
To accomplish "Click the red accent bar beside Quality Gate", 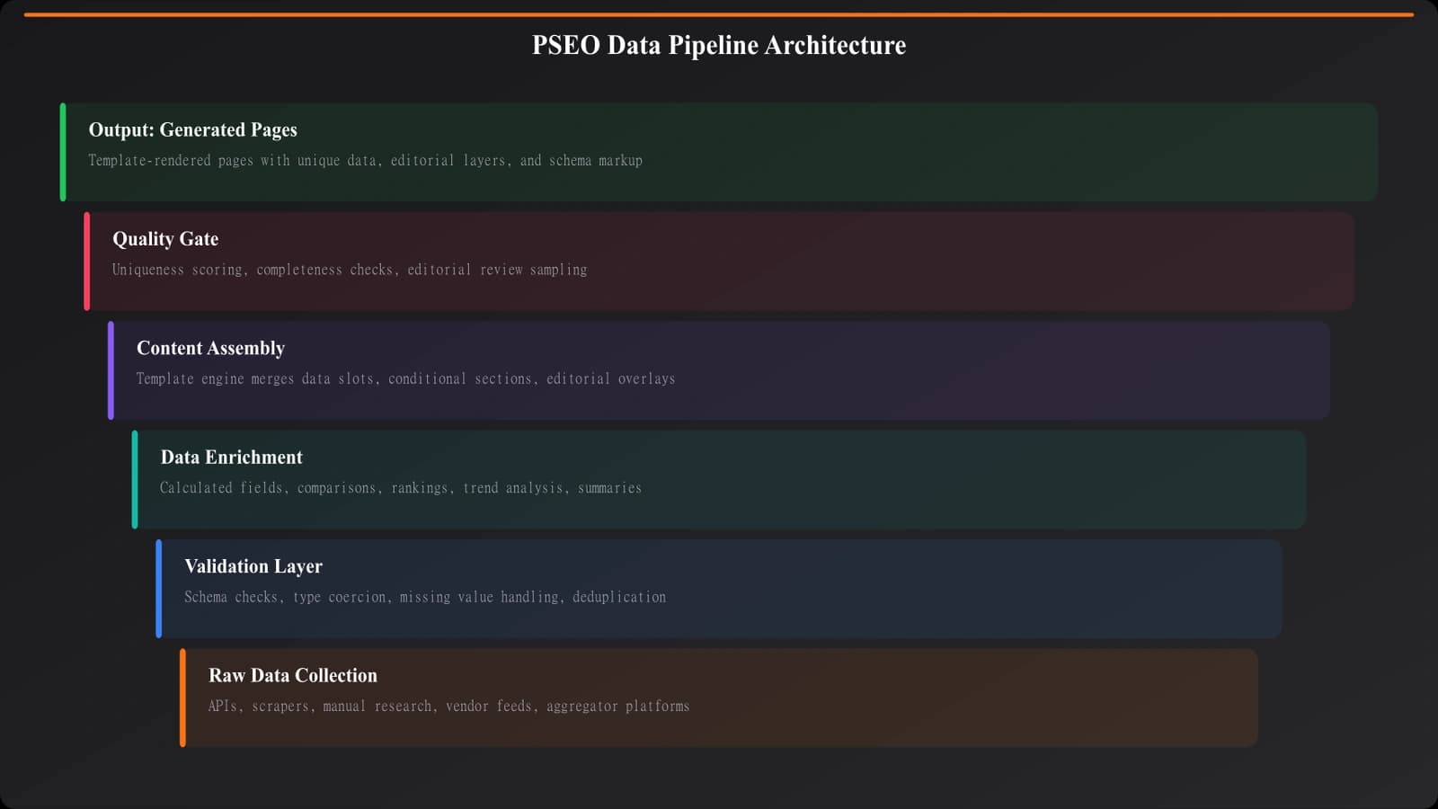I will [86, 261].
